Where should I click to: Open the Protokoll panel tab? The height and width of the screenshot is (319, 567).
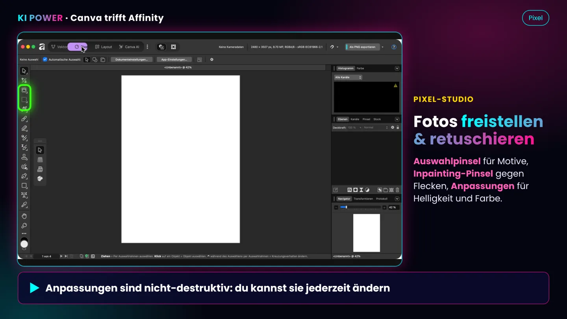pos(382,198)
